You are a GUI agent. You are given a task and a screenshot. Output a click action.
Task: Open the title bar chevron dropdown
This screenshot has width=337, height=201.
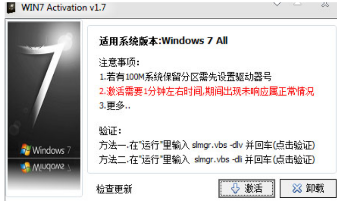pos(277,4)
